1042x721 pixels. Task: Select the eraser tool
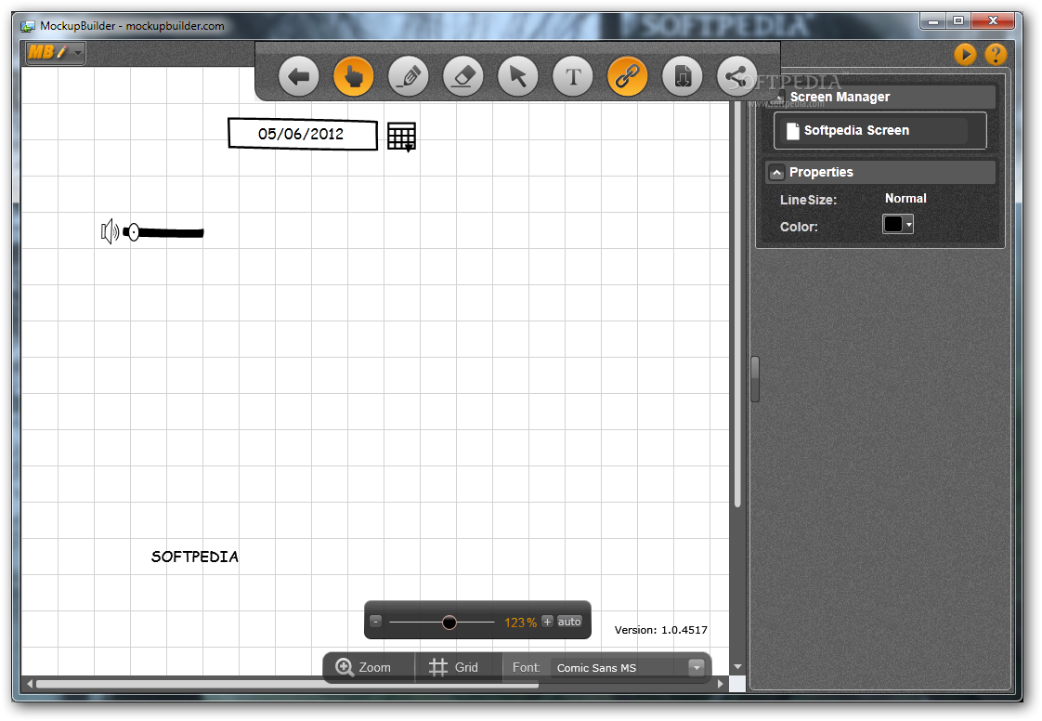click(x=463, y=76)
